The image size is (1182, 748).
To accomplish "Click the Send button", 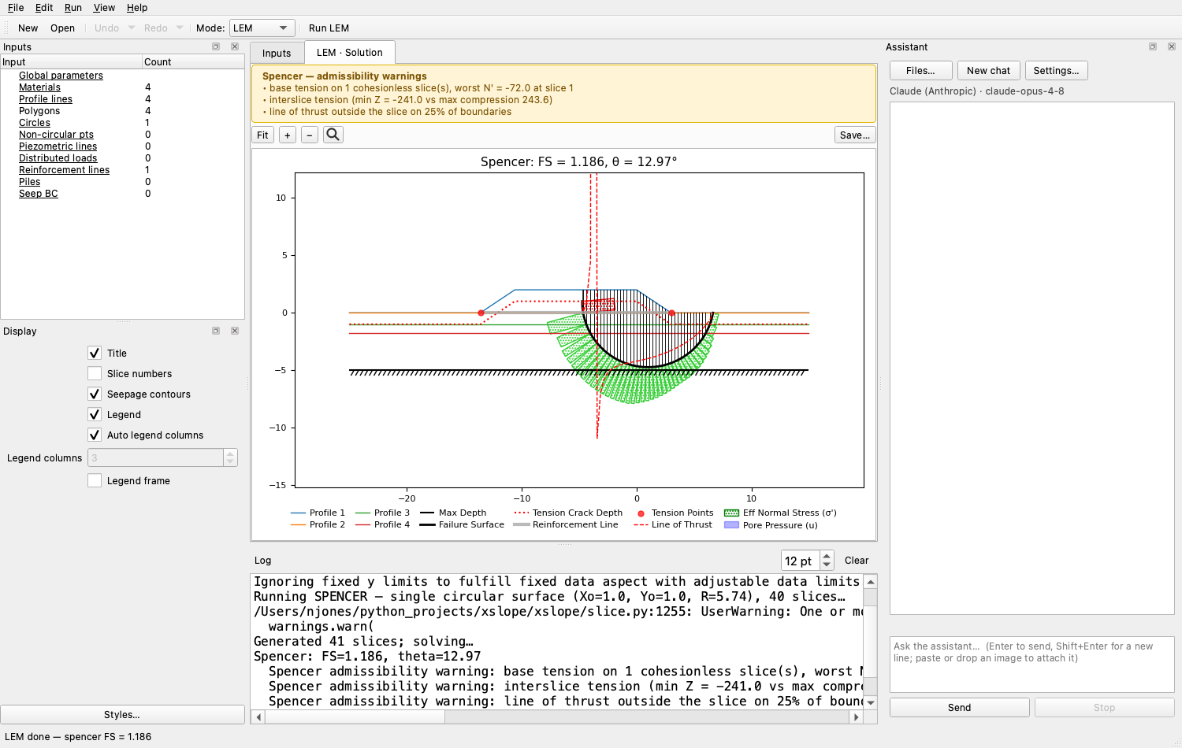I will [959, 707].
